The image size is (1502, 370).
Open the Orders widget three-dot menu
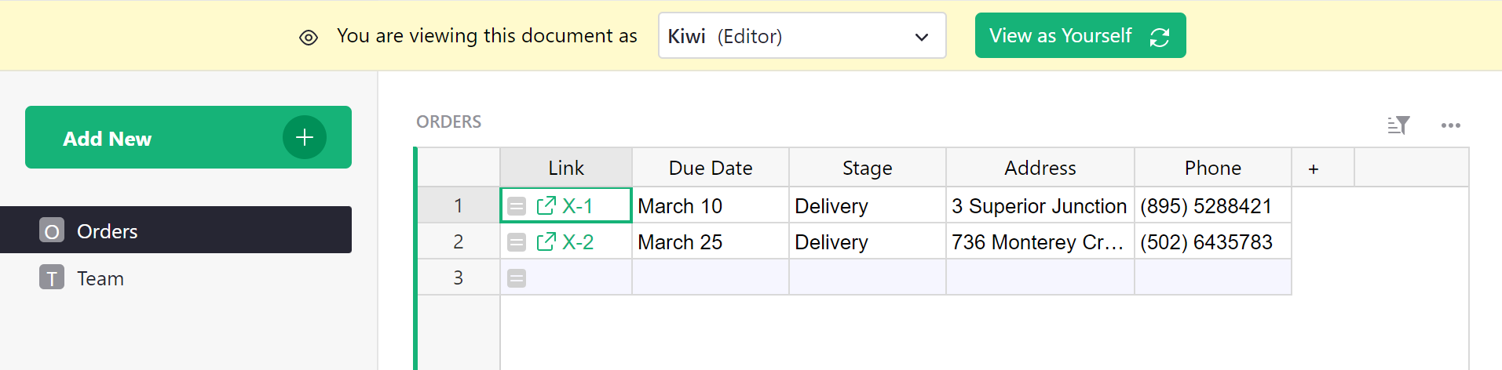[1450, 125]
